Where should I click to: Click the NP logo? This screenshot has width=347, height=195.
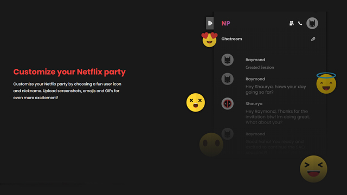coord(226,23)
